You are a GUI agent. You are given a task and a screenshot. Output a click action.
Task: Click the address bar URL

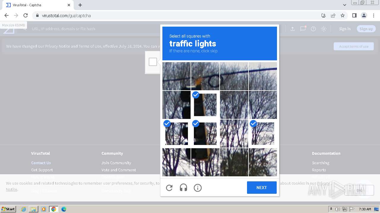point(66,15)
